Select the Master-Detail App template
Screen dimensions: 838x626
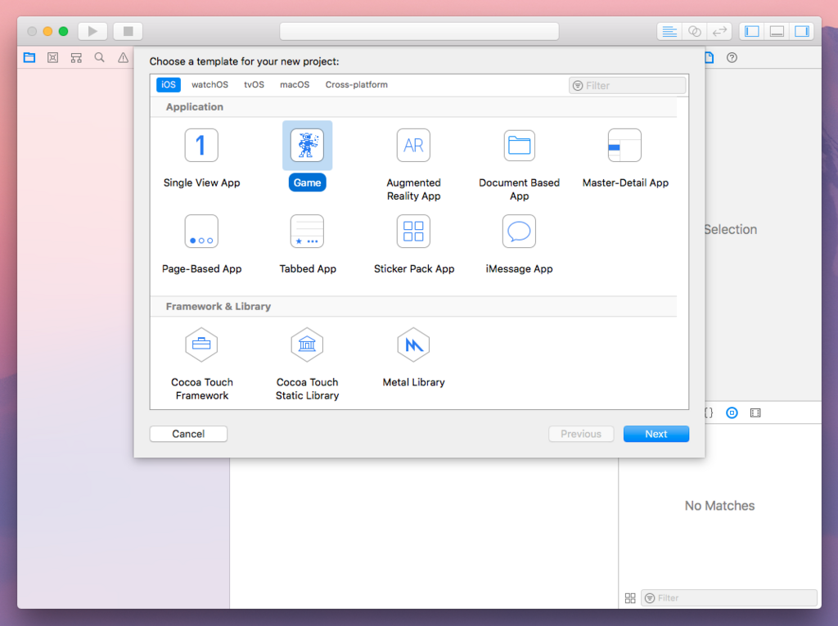coord(625,158)
